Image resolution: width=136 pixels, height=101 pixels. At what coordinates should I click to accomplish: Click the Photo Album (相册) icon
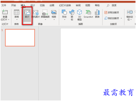(x=54, y=12)
